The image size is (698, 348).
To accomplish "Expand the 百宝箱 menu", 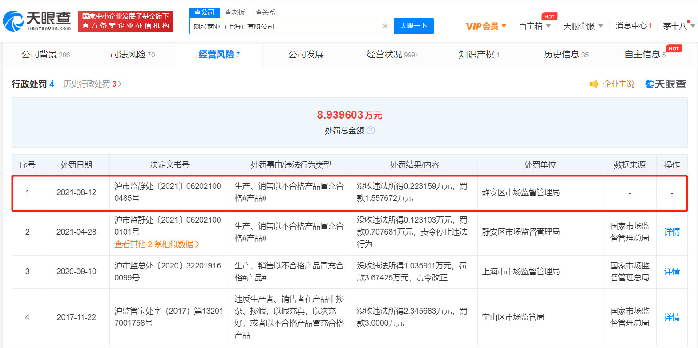I will pos(535,26).
